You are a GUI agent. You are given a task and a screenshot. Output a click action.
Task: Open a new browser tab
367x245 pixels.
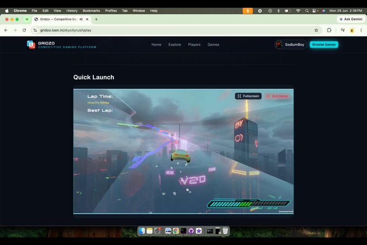pos(96,19)
